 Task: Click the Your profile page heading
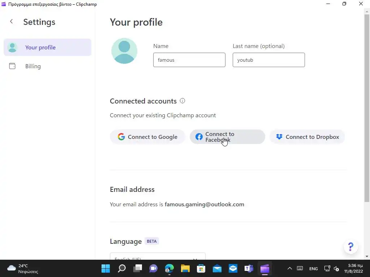136,22
